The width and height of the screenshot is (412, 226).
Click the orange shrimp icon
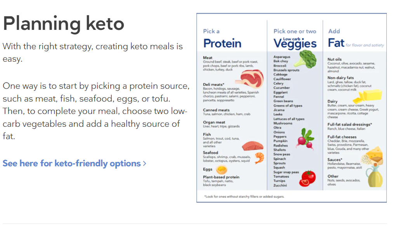[259, 157]
